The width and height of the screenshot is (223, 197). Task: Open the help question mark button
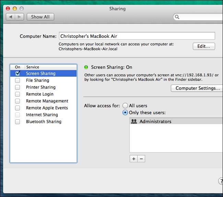pos(221,181)
